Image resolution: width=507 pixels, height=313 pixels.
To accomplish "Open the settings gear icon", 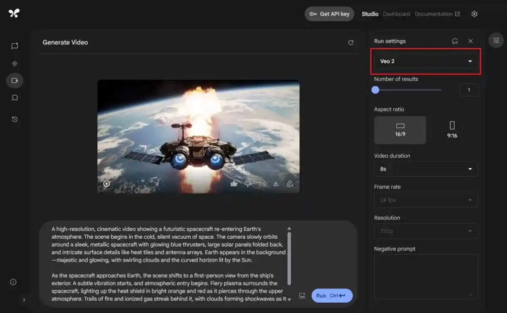I will 474,14.
